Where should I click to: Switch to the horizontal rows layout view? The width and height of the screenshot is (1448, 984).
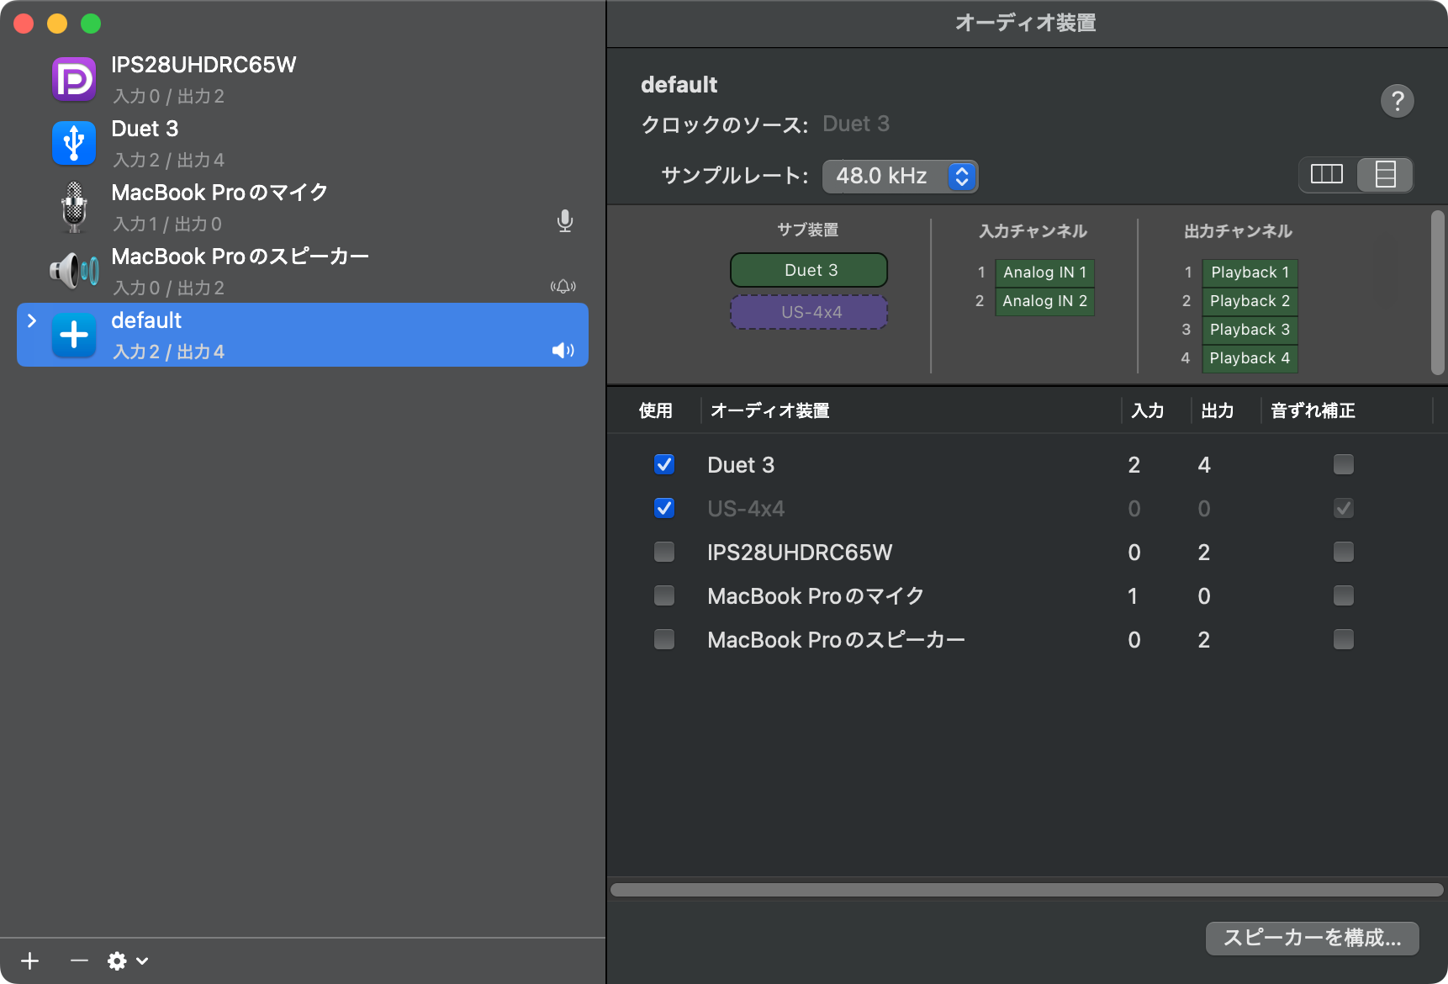click(1385, 175)
